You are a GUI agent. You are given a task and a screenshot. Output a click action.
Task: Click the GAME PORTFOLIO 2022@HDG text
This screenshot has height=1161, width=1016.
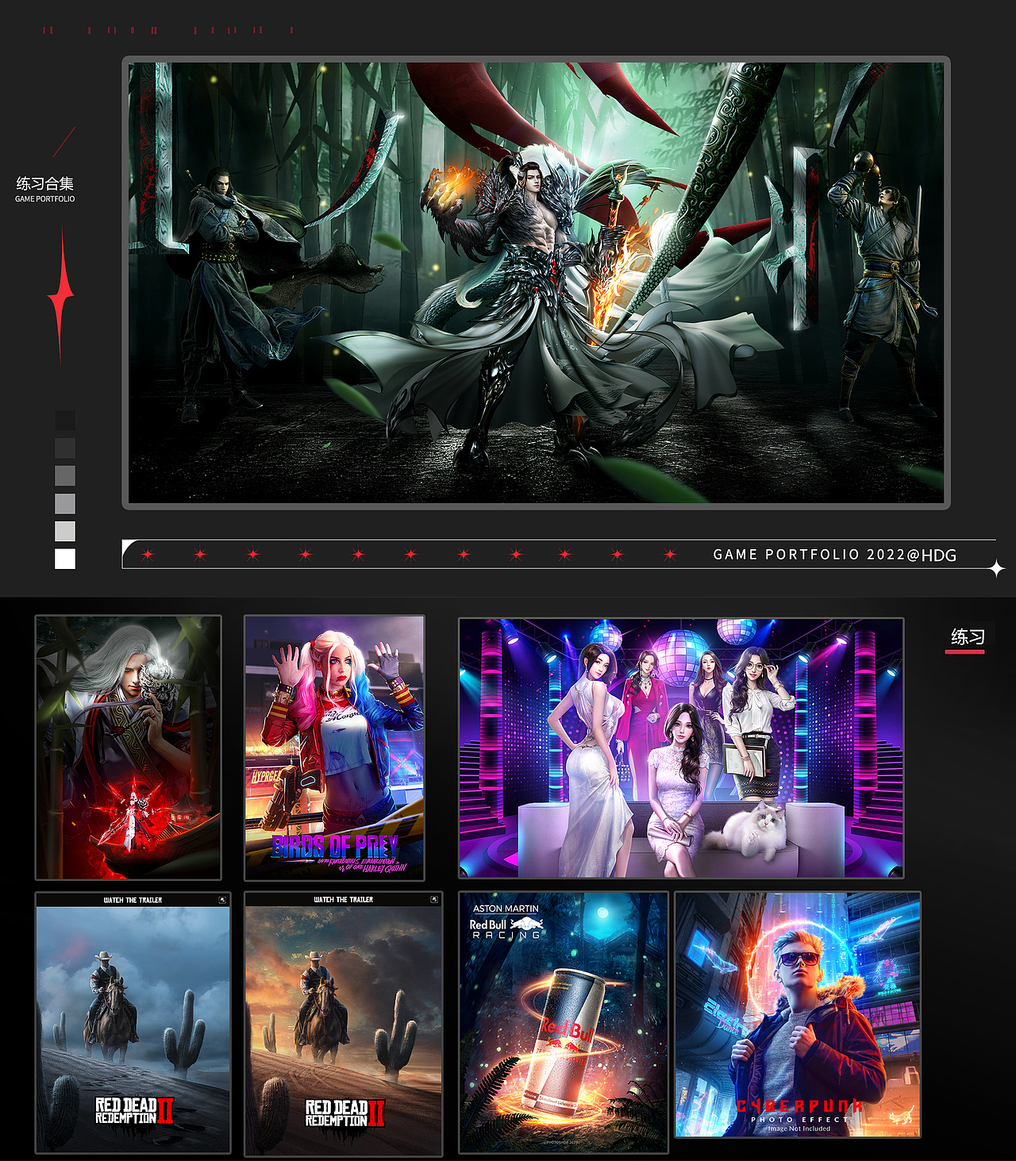coord(834,556)
